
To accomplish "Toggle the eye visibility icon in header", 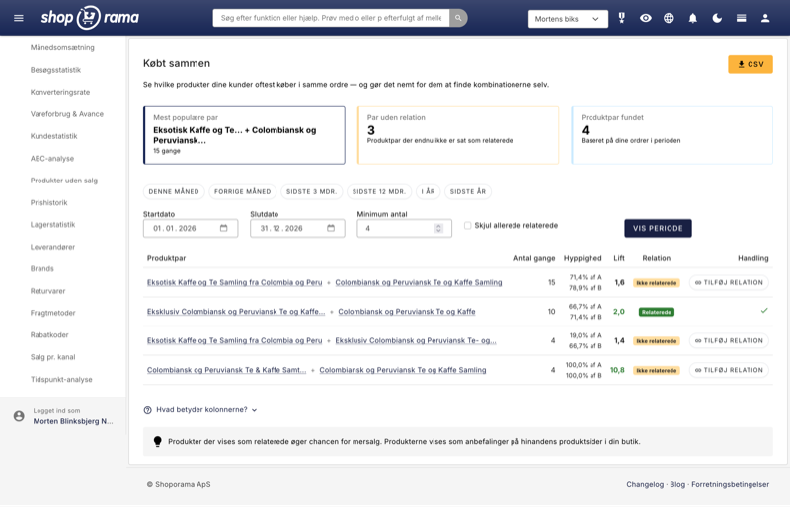I will [646, 18].
